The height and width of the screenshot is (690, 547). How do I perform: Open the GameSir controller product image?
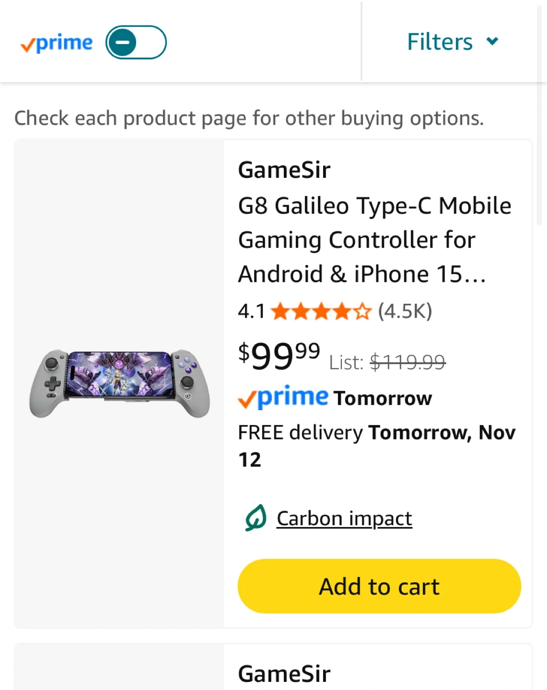point(119,383)
